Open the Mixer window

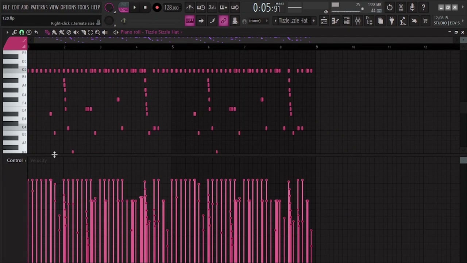click(358, 21)
